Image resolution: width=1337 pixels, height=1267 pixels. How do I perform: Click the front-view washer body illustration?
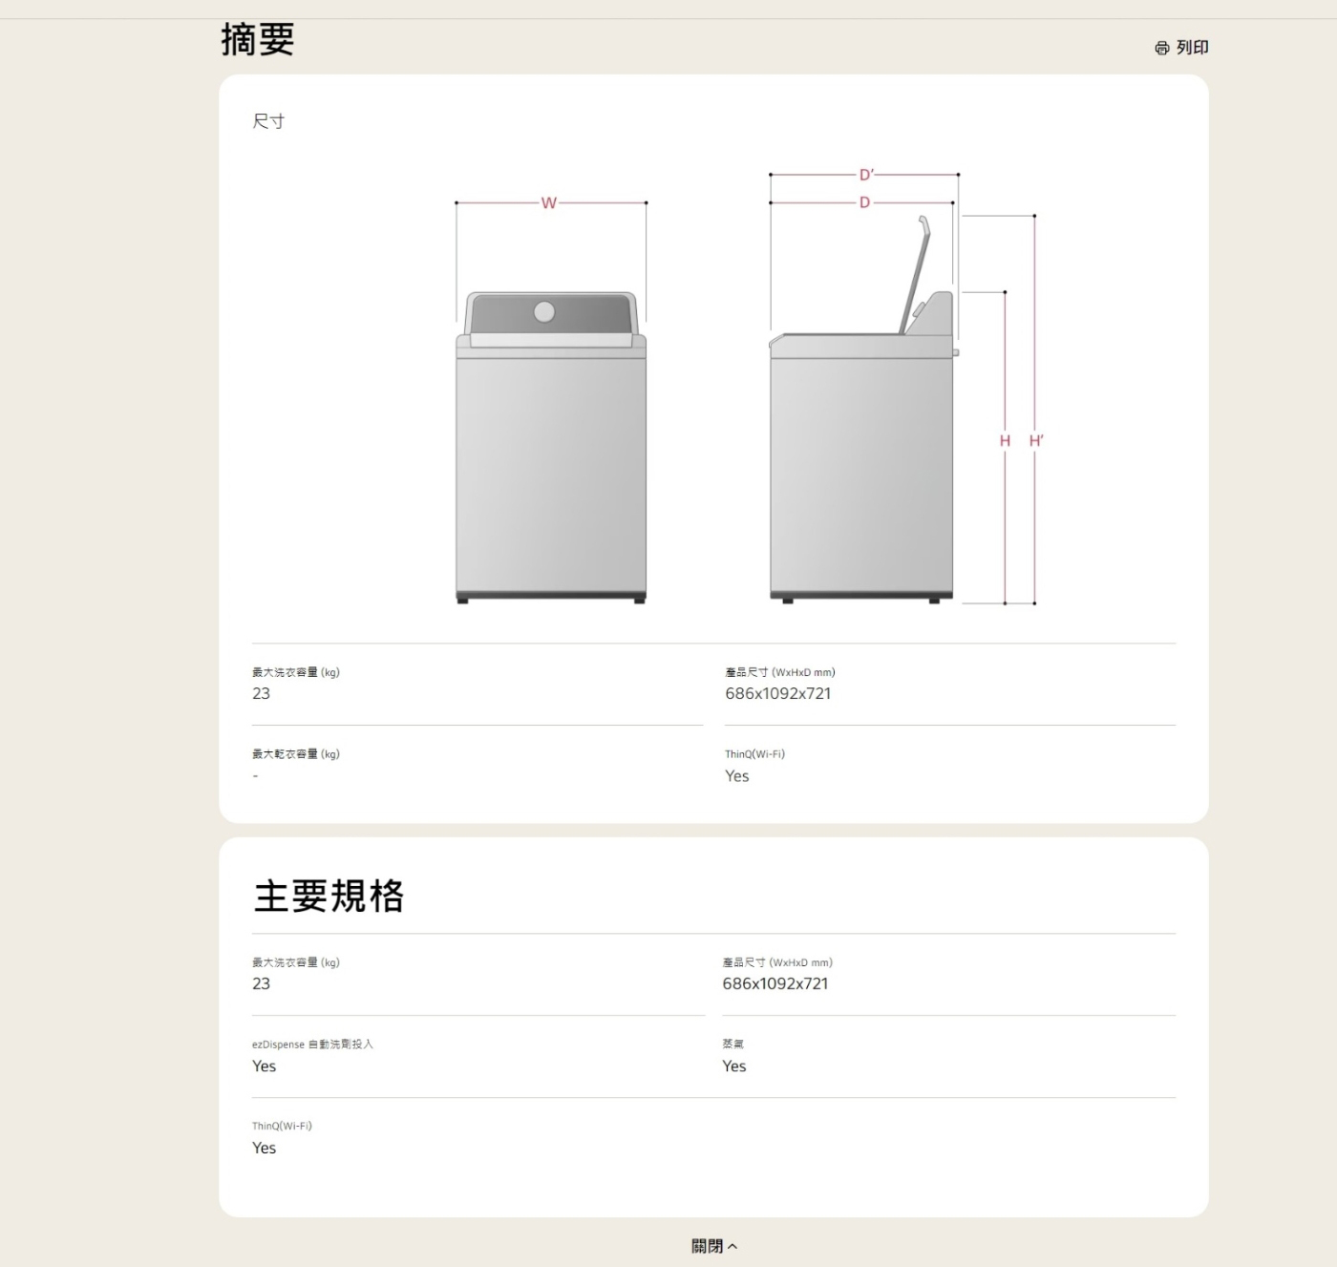point(550,473)
